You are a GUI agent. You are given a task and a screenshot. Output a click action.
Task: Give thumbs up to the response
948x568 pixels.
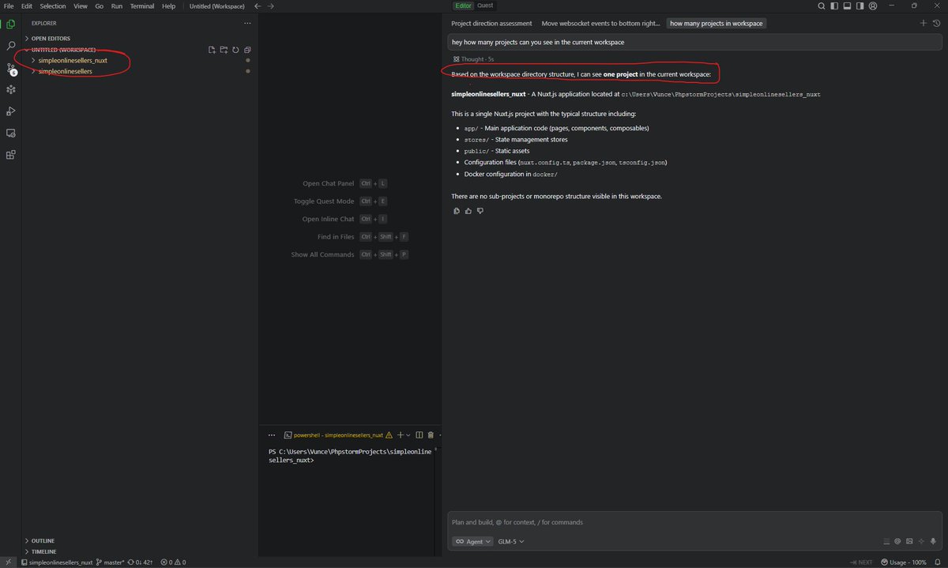[x=468, y=211]
